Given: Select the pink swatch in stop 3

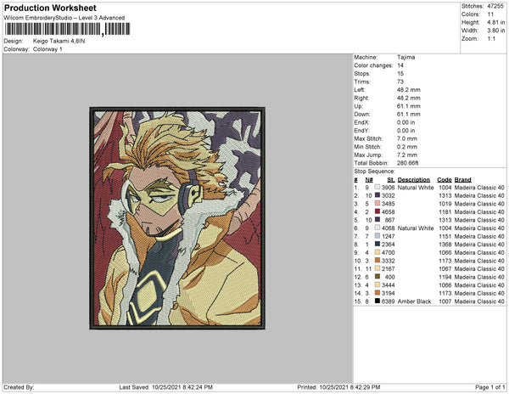Looking at the screenshot, I should click(x=378, y=204).
